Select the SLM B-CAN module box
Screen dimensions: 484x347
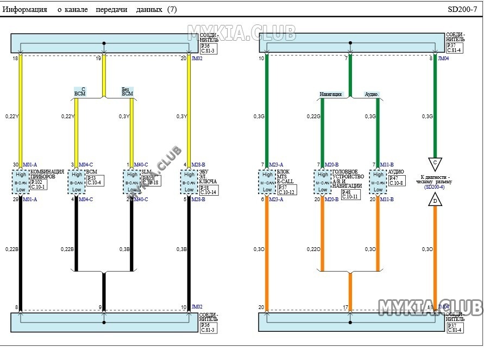coord(132,182)
